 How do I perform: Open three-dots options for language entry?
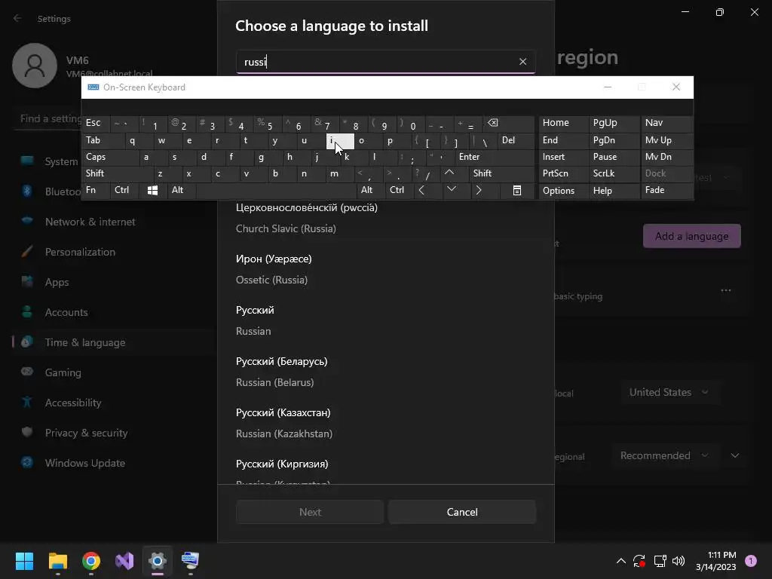[726, 290]
